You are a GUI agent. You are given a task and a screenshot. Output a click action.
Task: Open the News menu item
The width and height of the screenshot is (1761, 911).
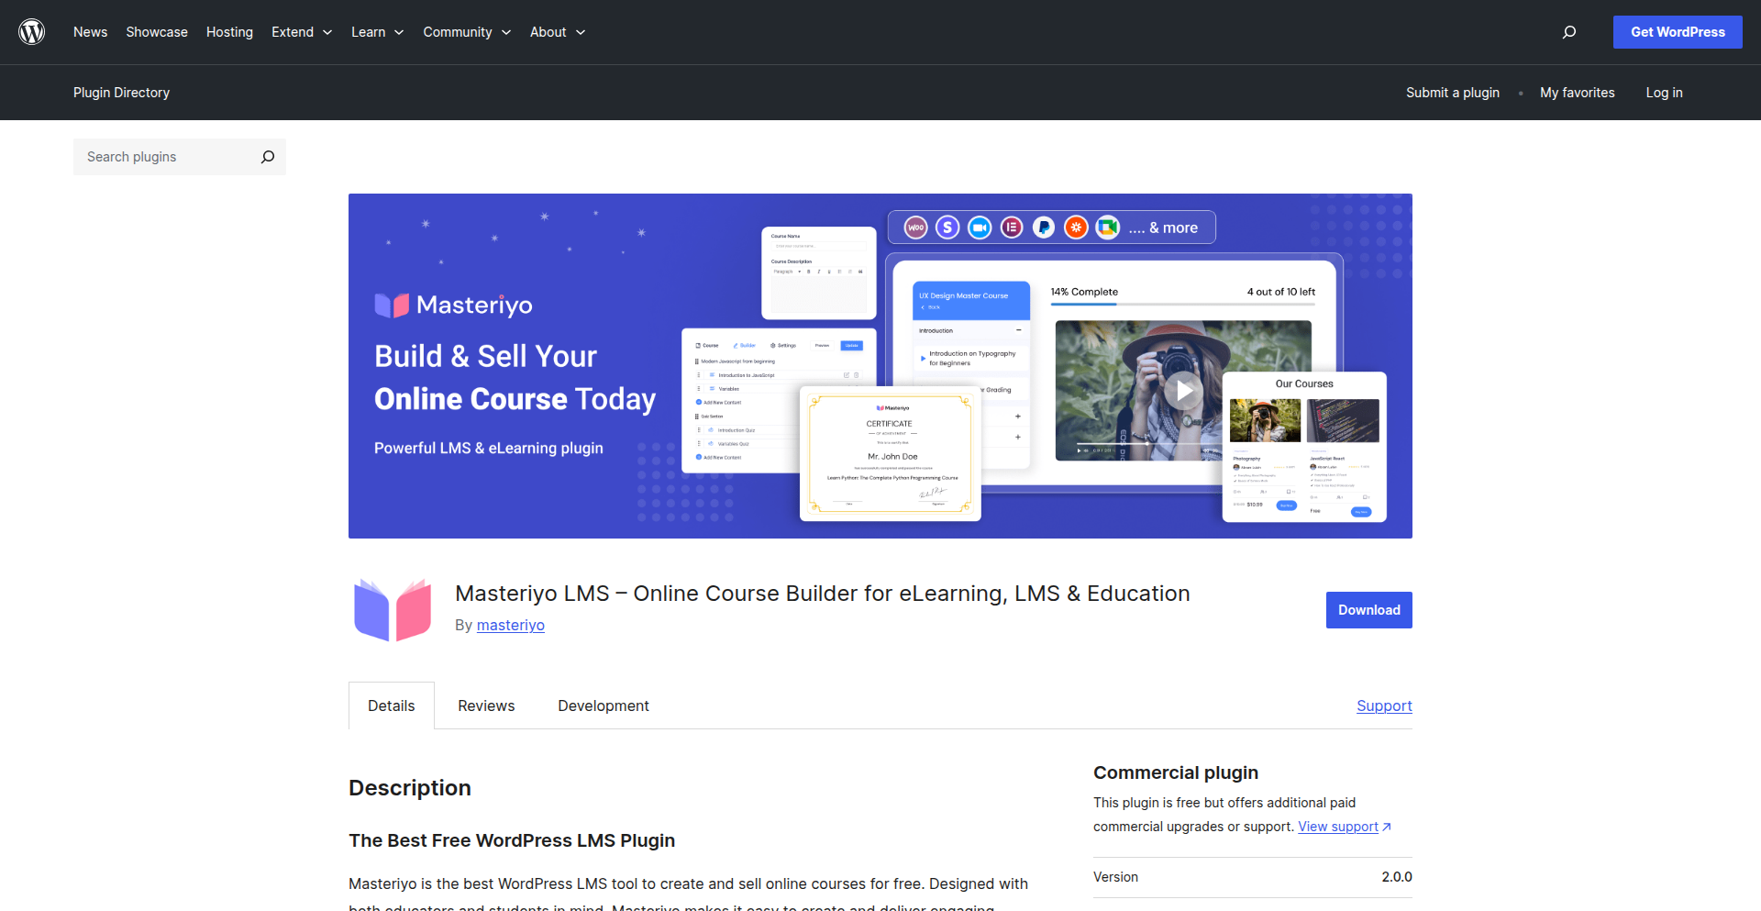pos(90,32)
